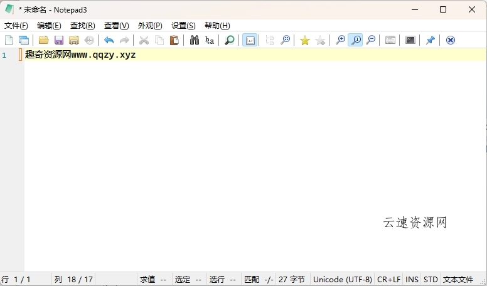Click the Save As folder-disk icon

pyautogui.click(x=74, y=40)
